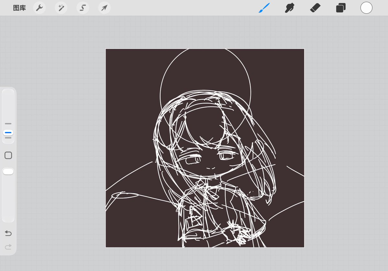Screen dimensions: 388x271
Task: Activate the Selection tool
Action: point(83,8)
